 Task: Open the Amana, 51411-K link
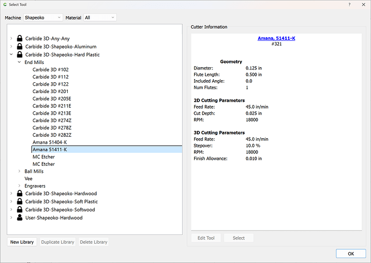pyautogui.click(x=277, y=38)
